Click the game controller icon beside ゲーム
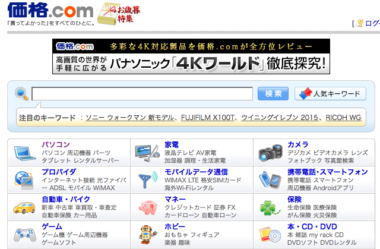The height and width of the screenshot is (249, 380). pos(24,234)
